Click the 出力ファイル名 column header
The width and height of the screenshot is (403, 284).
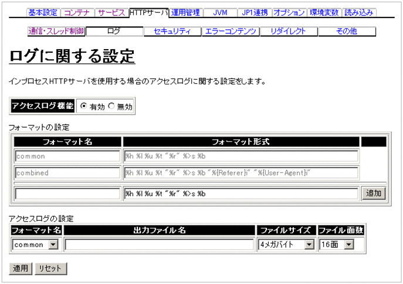pyautogui.click(x=160, y=230)
